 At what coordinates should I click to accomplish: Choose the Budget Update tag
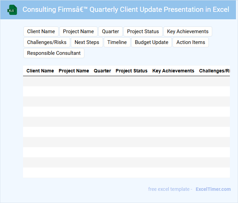[152, 42]
